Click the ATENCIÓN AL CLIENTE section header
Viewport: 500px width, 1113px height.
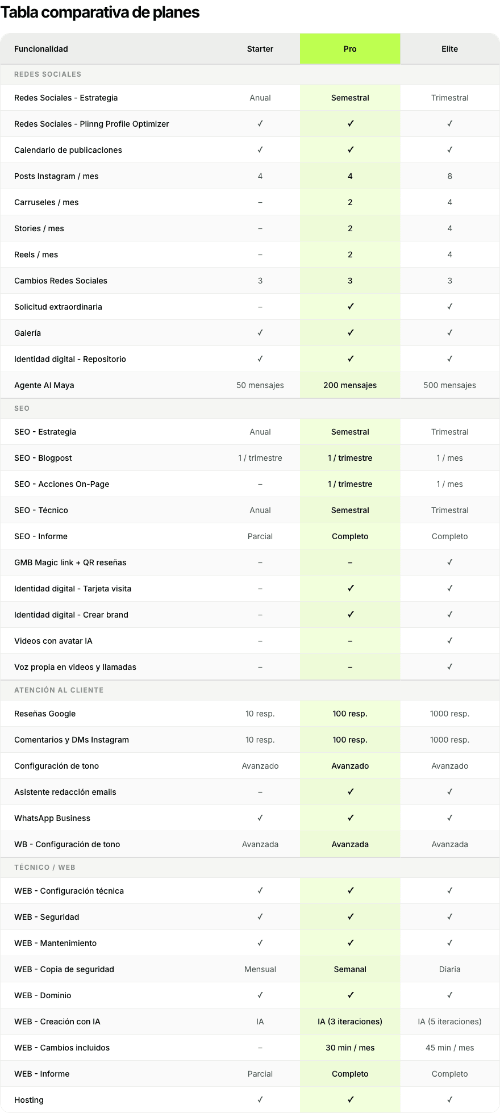click(59, 690)
